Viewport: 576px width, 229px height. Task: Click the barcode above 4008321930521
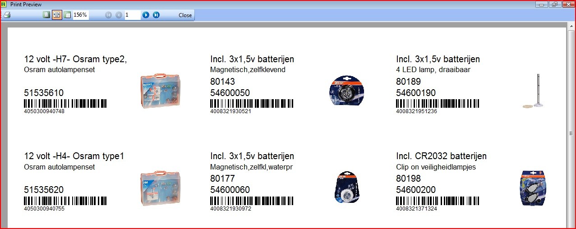(251, 104)
